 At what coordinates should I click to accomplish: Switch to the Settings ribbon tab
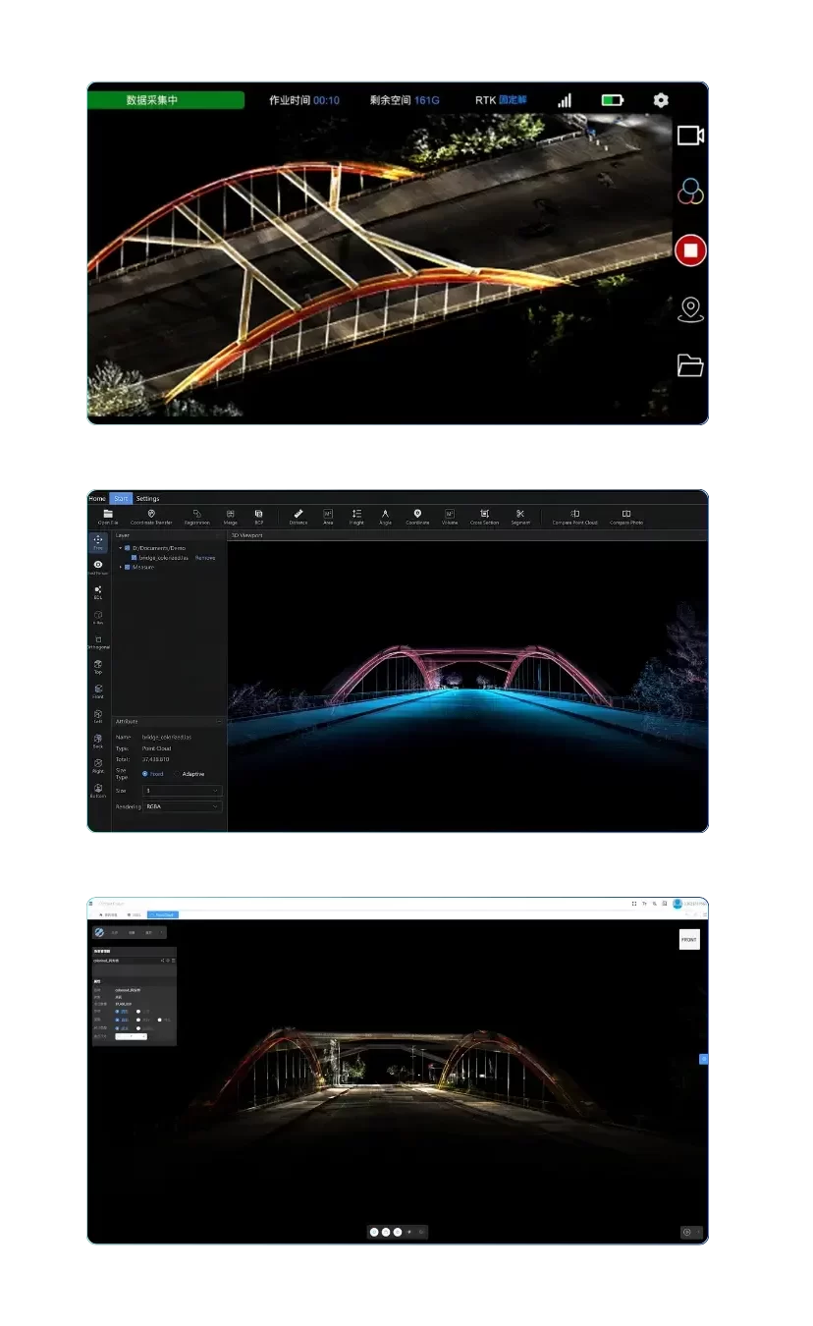(x=147, y=498)
